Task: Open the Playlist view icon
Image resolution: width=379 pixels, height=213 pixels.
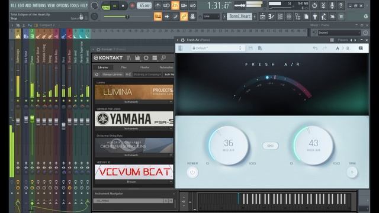Action: click(x=262, y=17)
